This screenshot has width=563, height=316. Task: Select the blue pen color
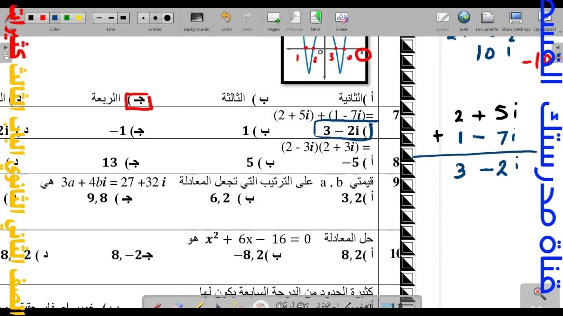(55, 18)
